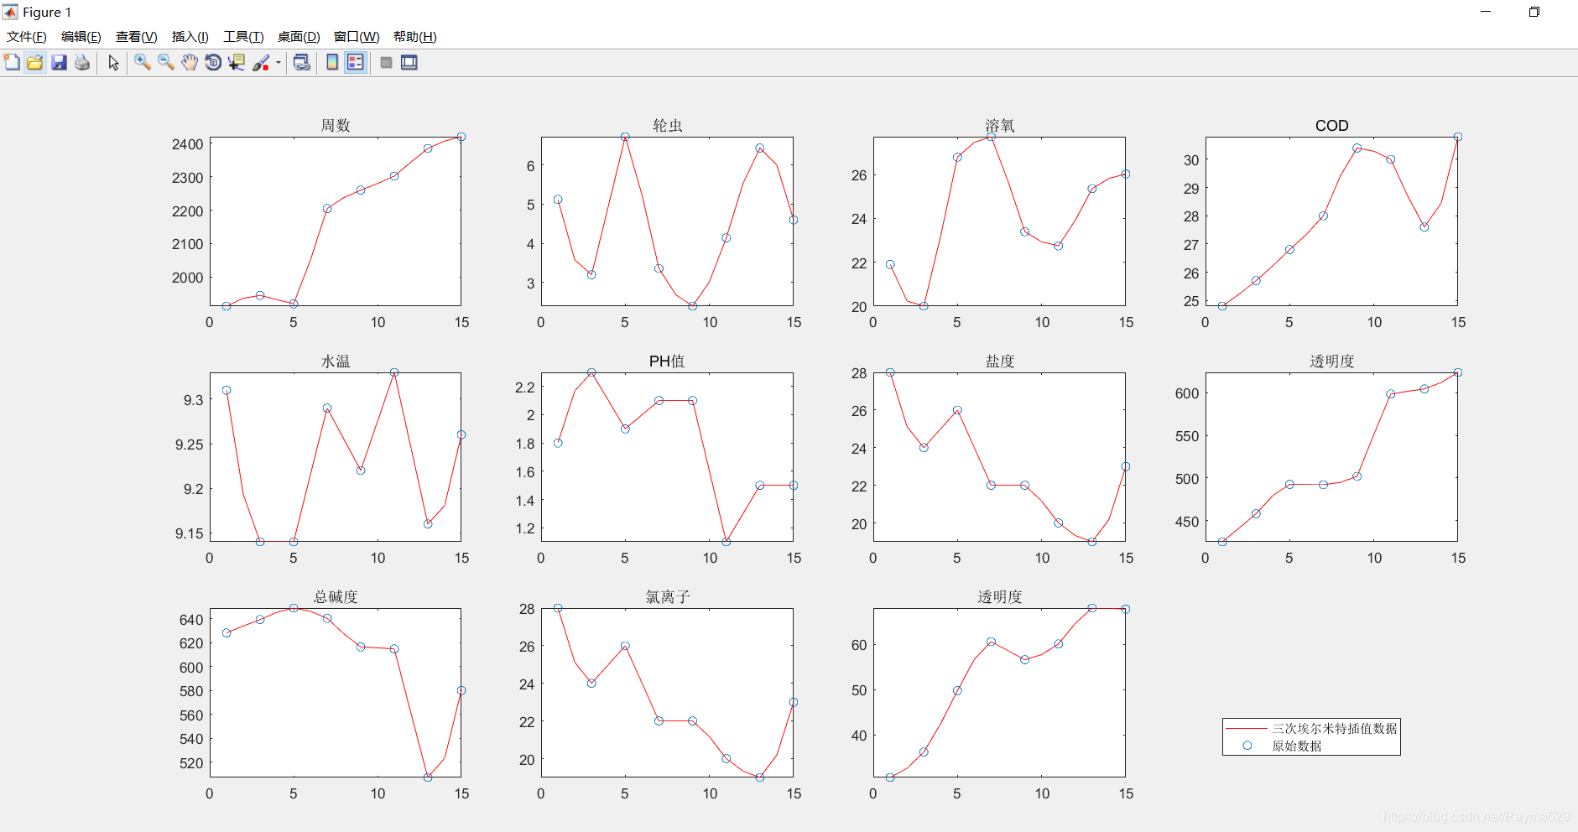Image resolution: width=1578 pixels, height=832 pixels.
Task: Select the 原始数据 legend entry
Action: (x=1297, y=746)
